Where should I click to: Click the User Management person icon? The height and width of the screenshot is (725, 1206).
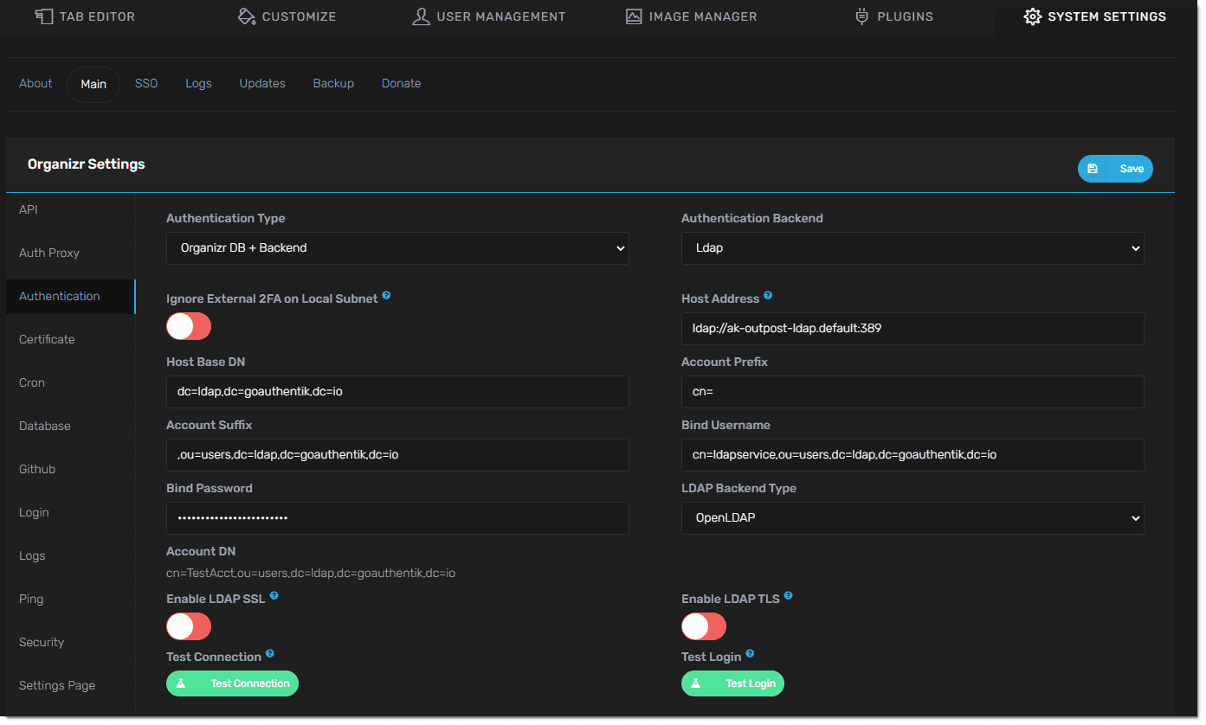(422, 16)
